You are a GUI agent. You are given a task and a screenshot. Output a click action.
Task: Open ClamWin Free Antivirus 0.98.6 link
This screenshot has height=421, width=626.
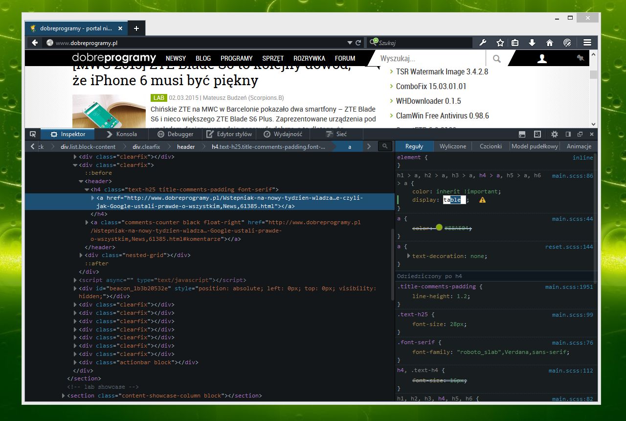click(443, 116)
